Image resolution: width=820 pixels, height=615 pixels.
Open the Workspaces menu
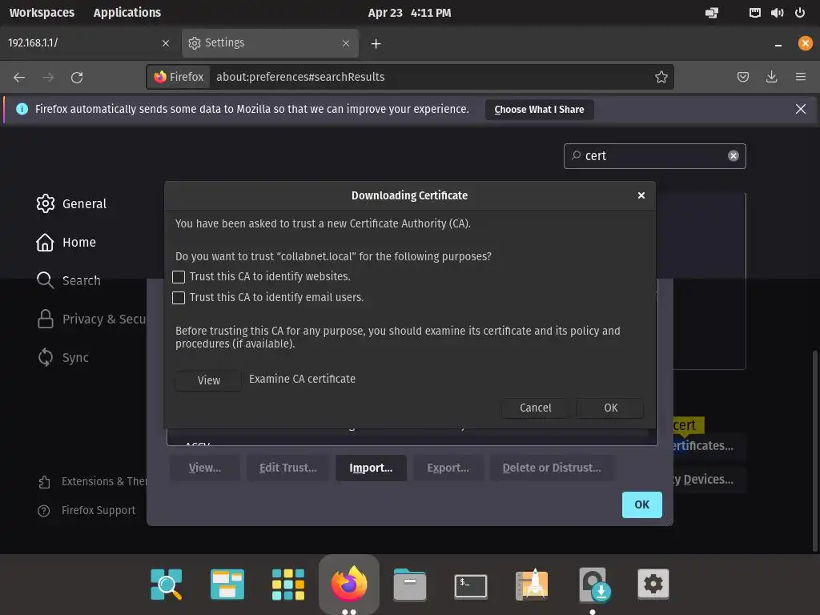[42, 13]
